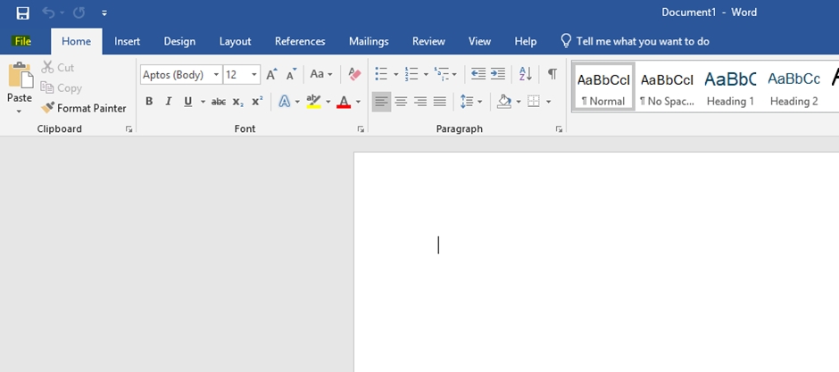Open the font name dropdown

coord(216,75)
